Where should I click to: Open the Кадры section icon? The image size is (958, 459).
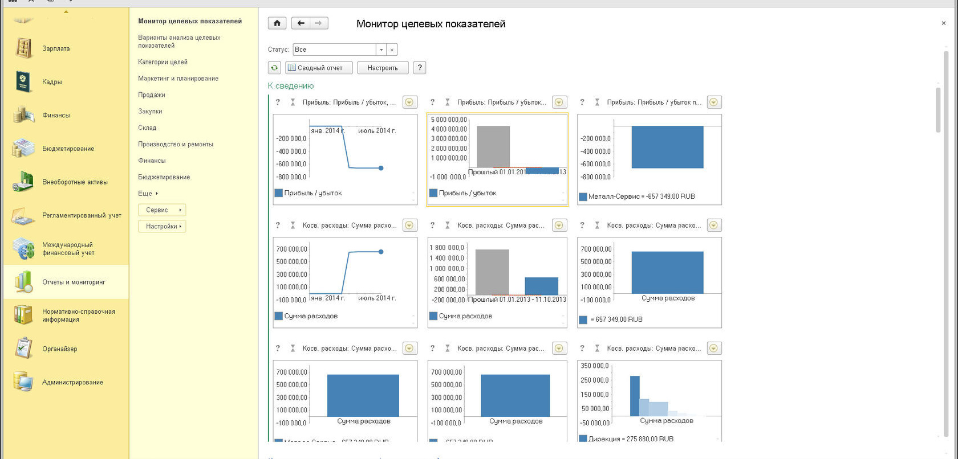click(x=23, y=82)
